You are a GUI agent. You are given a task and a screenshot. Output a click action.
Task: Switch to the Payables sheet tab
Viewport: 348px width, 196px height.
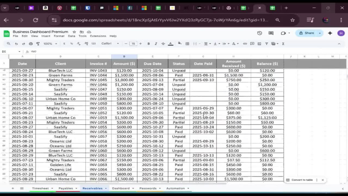tap(66, 188)
